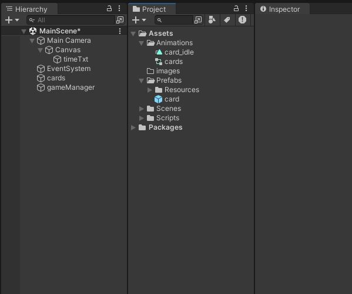Click the Scenes folder icon
The width and height of the screenshot is (352, 294).
point(150,109)
